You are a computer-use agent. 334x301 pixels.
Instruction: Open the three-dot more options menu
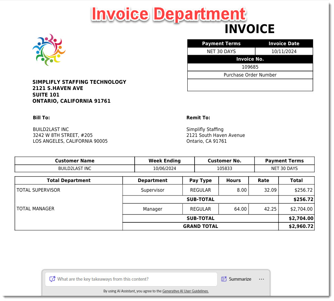(261, 279)
